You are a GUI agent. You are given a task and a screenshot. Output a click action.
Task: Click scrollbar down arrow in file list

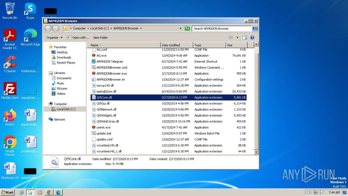click(x=256, y=152)
